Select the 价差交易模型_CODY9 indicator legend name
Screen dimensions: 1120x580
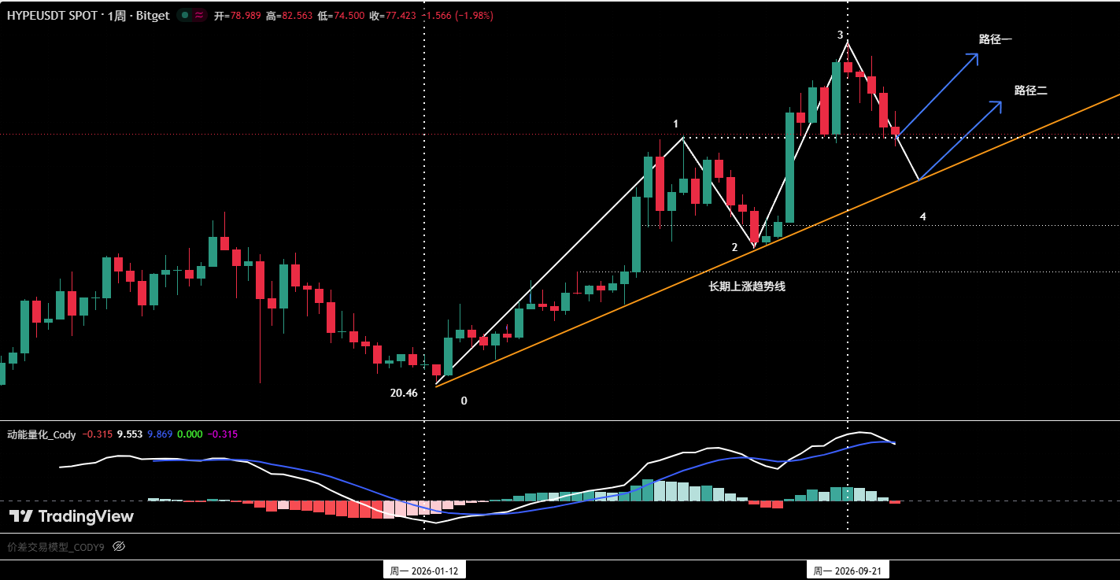pos(55,546)
